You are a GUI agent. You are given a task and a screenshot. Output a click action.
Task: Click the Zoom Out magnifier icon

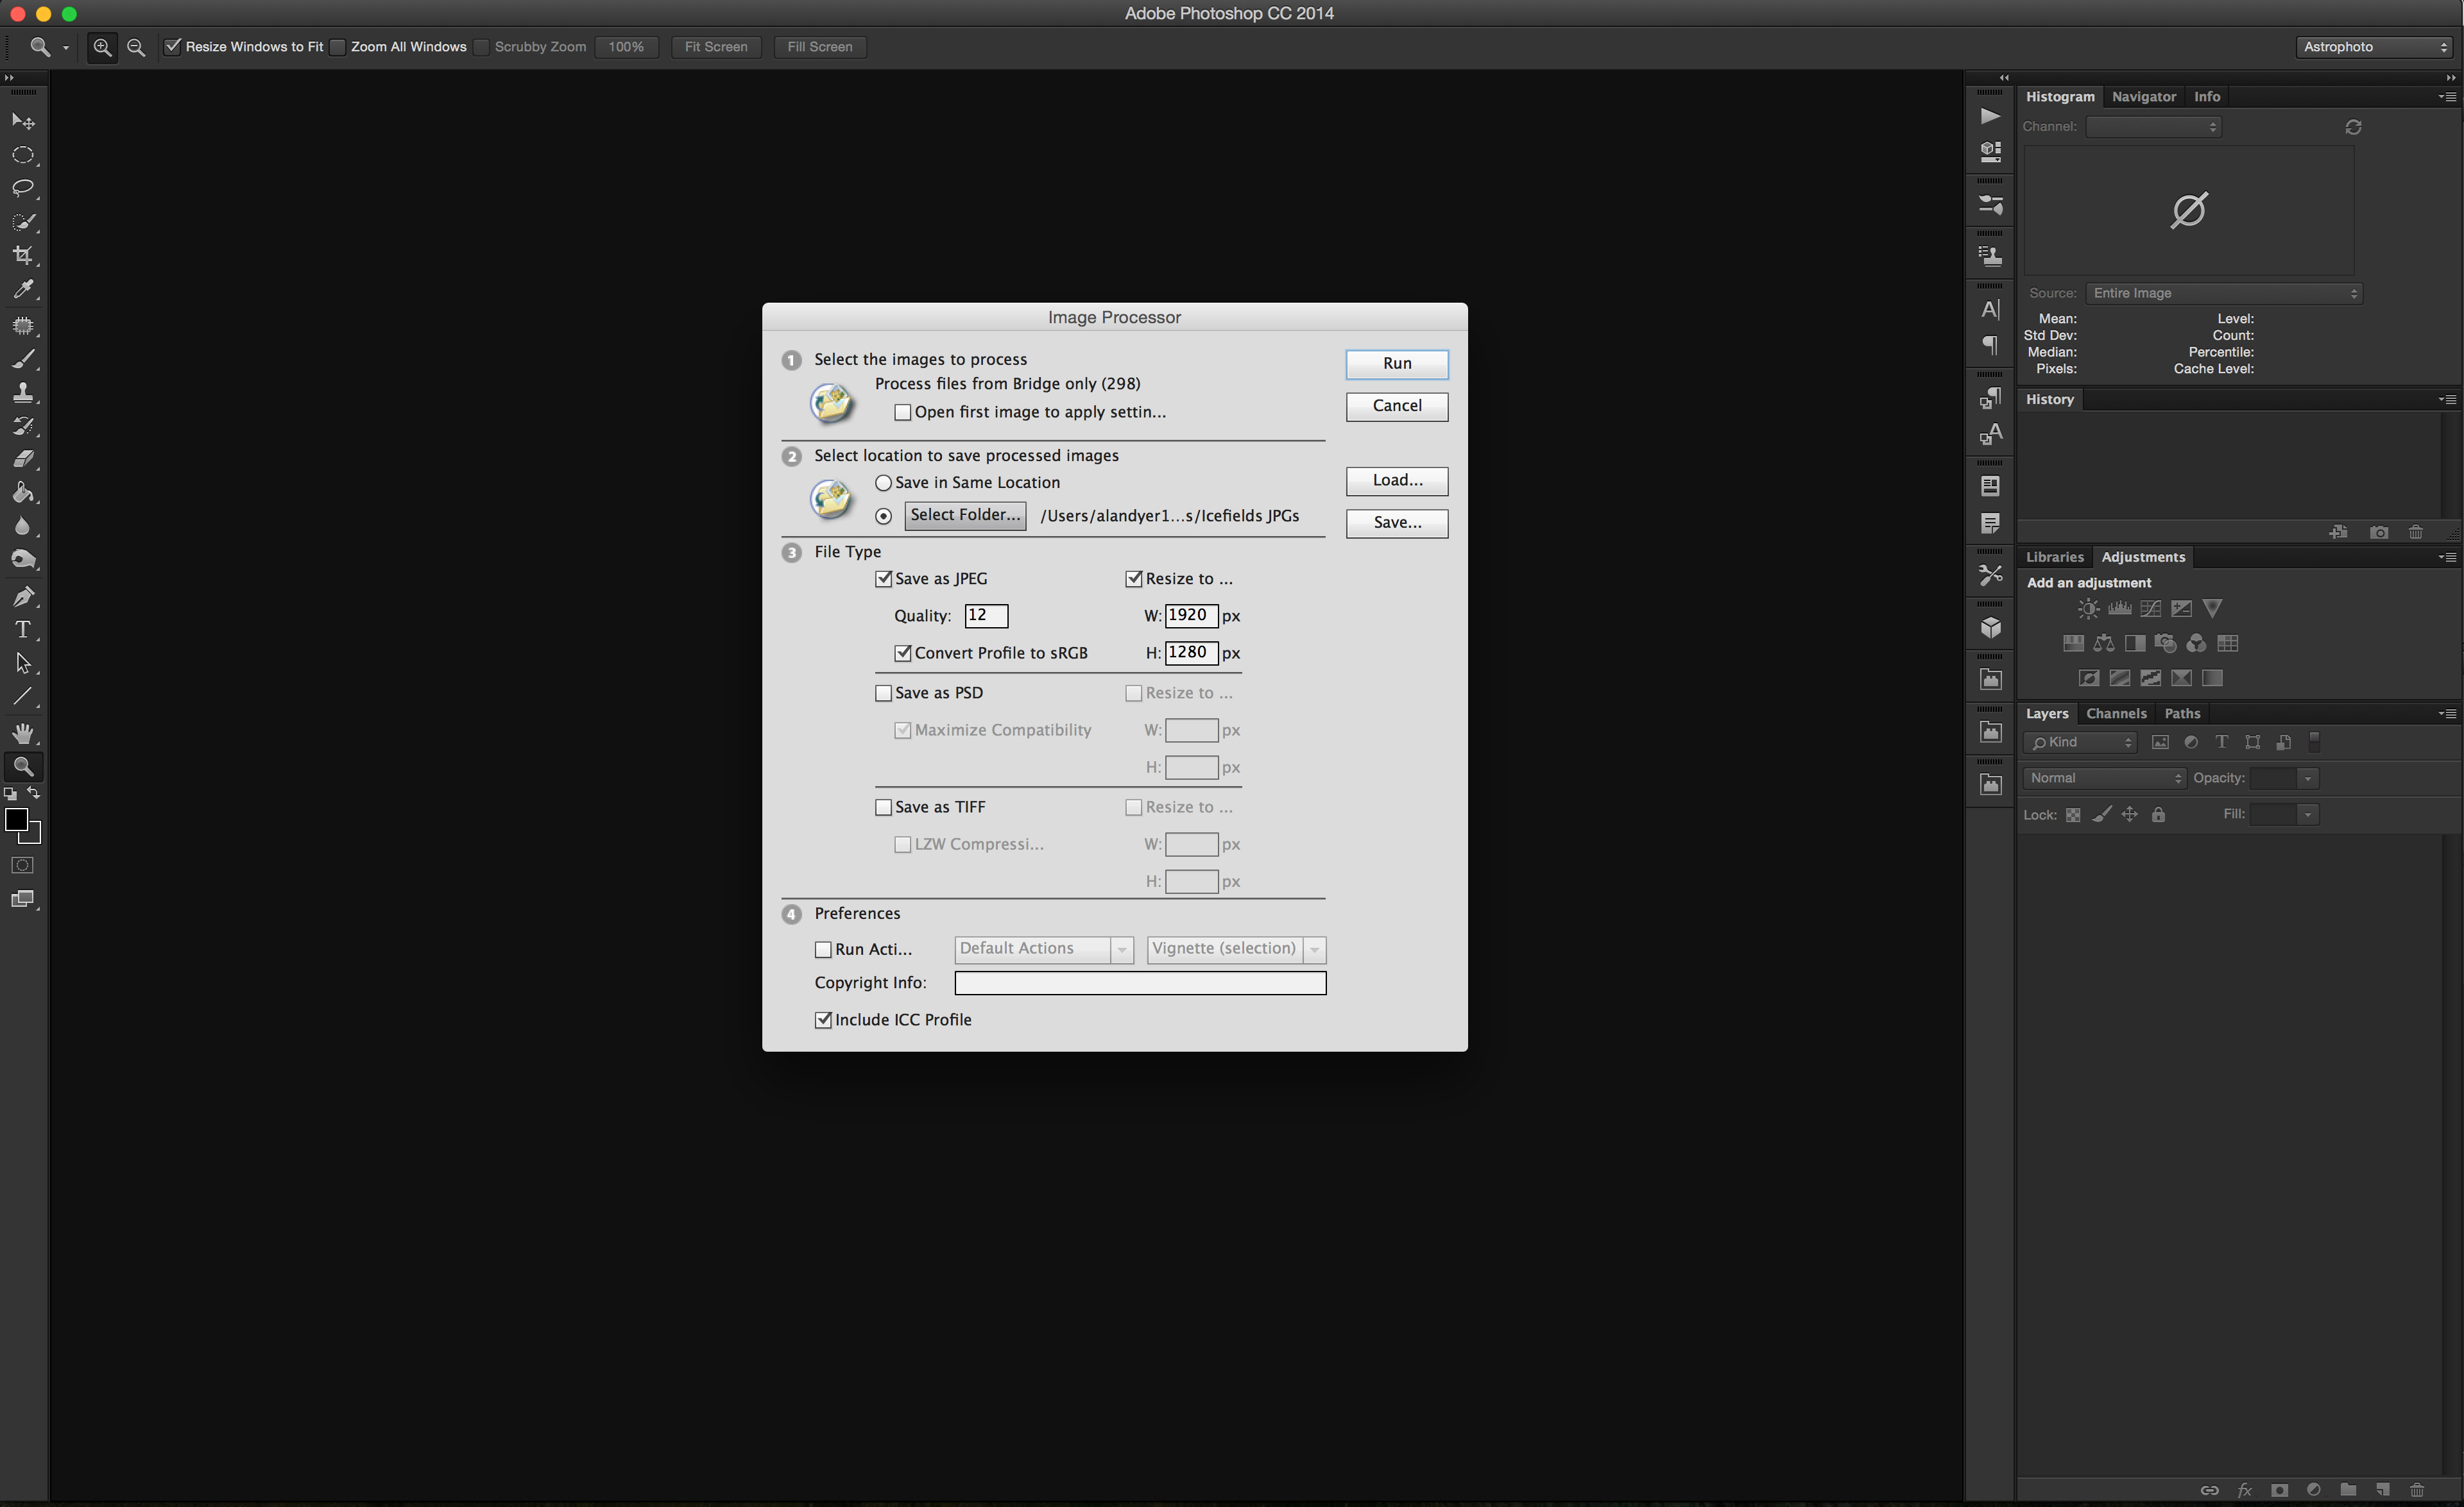136,47
